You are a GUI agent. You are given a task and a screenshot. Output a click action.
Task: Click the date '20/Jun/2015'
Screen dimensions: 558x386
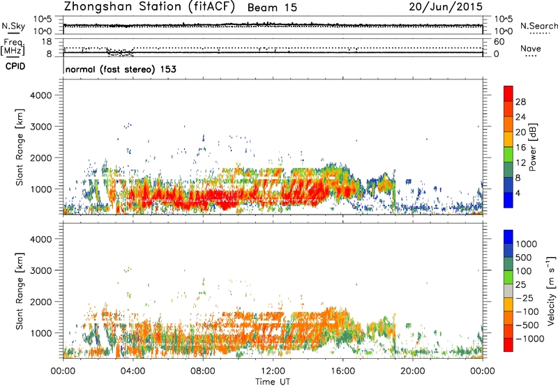(x=446, y=7)
